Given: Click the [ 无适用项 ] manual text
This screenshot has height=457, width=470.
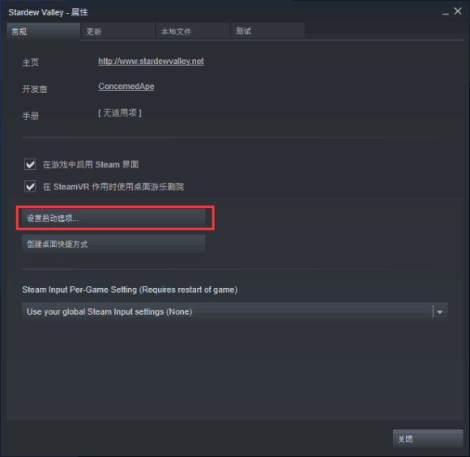Looking at the screenshot, I should [x=120, y=112].
